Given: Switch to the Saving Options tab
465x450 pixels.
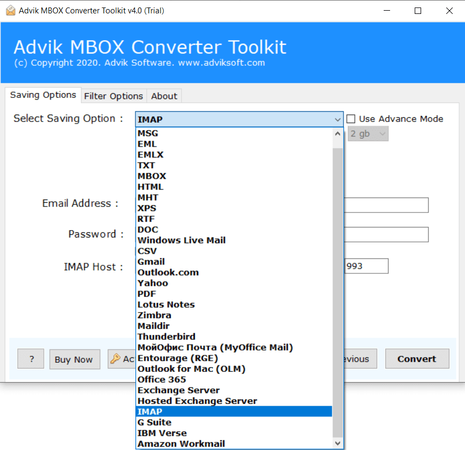Looking at the screenshot, I should click(43, 95).
